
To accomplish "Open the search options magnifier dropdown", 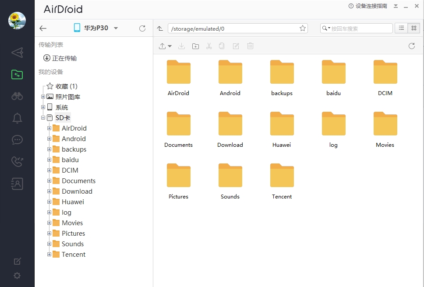I will [x=326, y=28].
